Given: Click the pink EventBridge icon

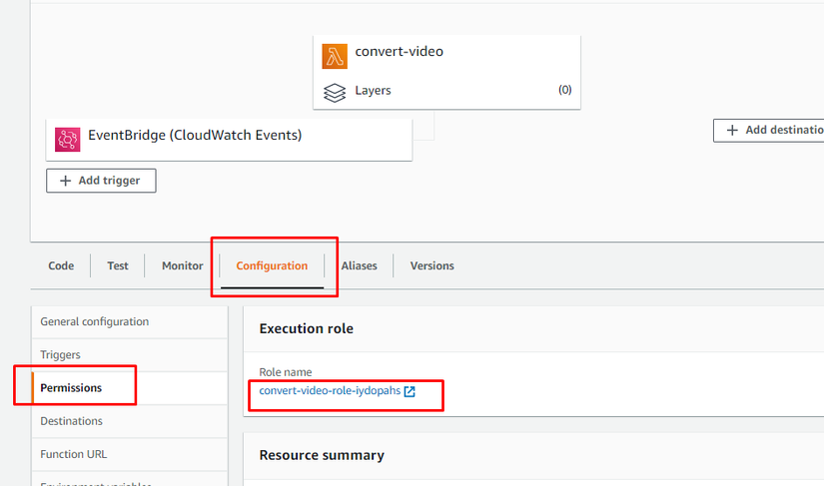Looking at the screenshot, I should tap(68, 139).
